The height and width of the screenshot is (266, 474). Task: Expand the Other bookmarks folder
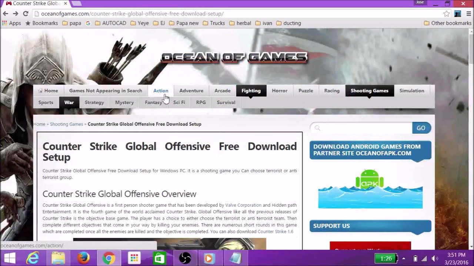(447, 23)
